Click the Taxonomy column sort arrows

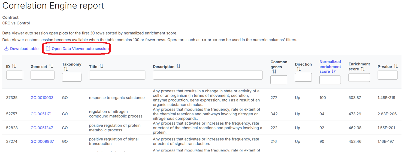pyautogui.click(x=66, y=69)
